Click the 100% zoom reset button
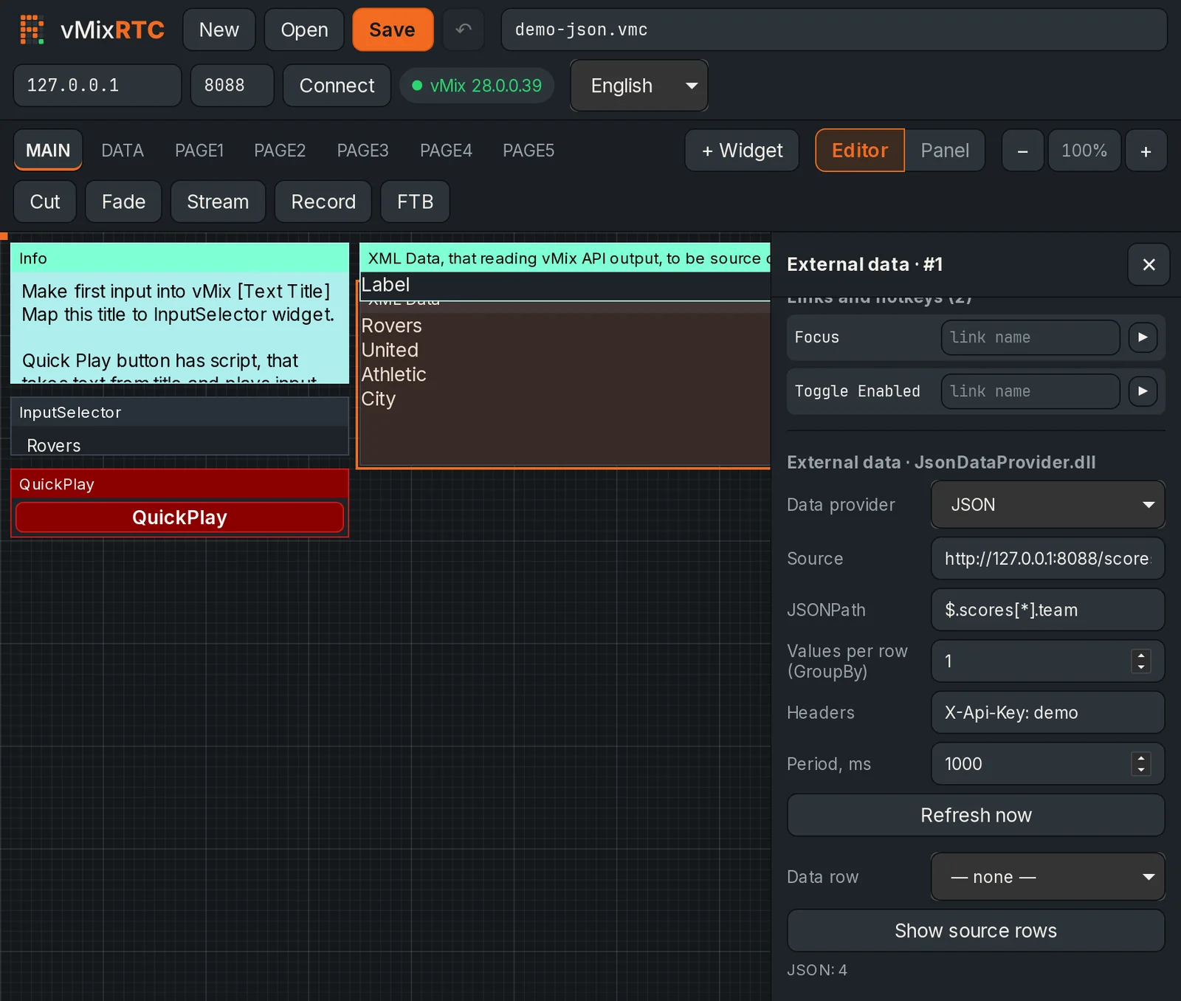 1084,151
